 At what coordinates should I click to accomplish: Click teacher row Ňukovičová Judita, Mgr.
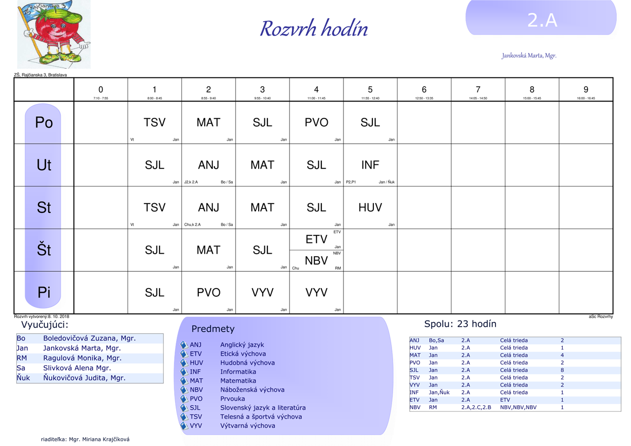coord(90,378)
